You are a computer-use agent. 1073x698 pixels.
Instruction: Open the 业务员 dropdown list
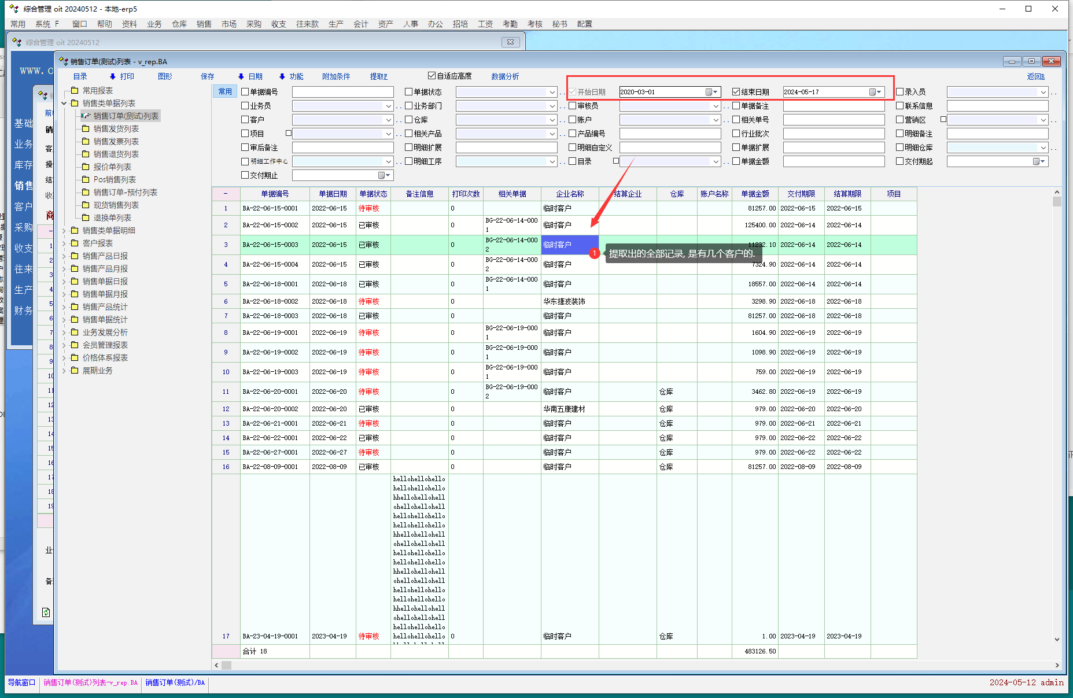tap(388, 106)
